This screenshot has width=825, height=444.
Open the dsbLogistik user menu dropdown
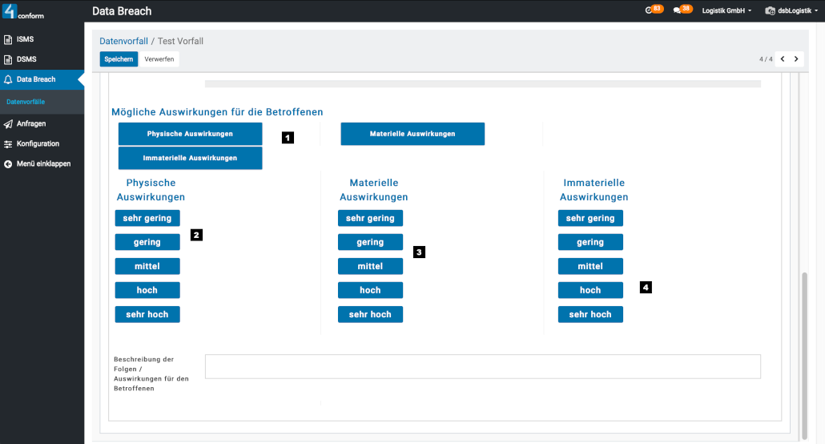tap(791, 11)
